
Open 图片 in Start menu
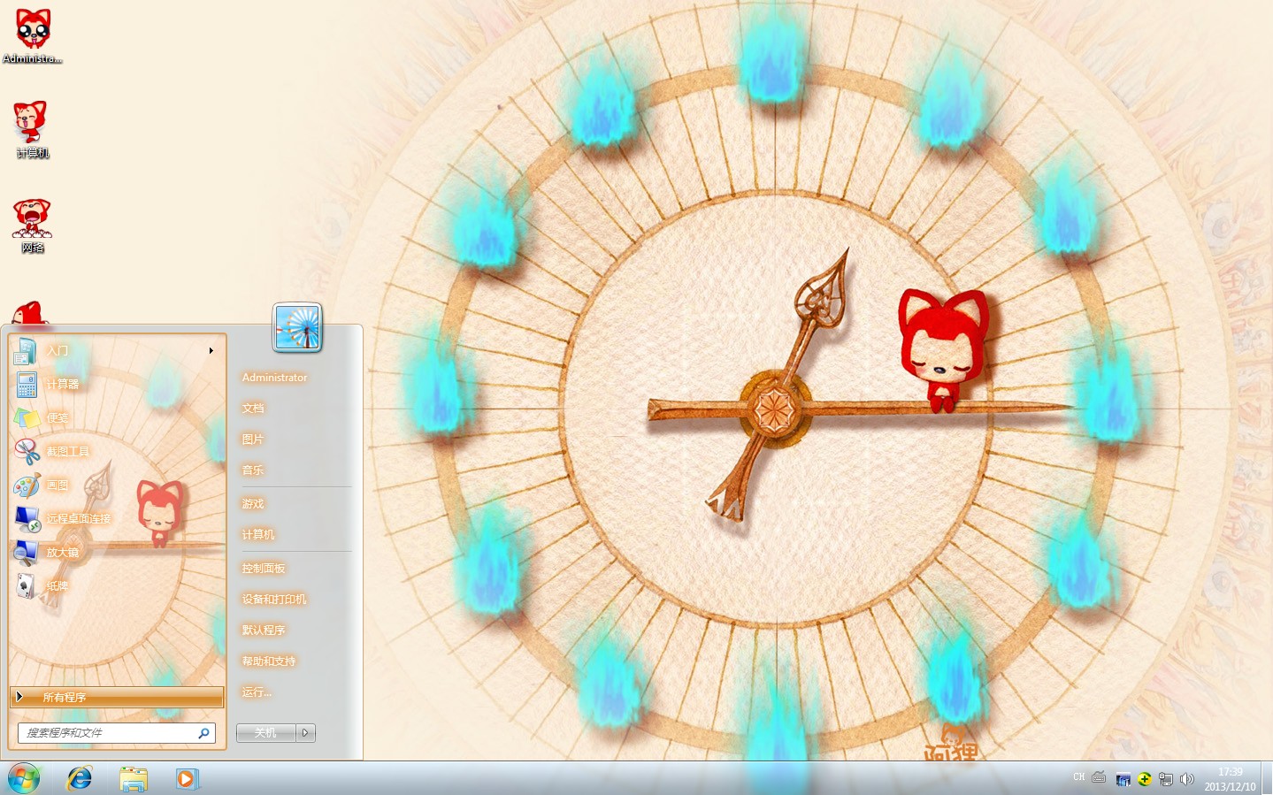253,440
